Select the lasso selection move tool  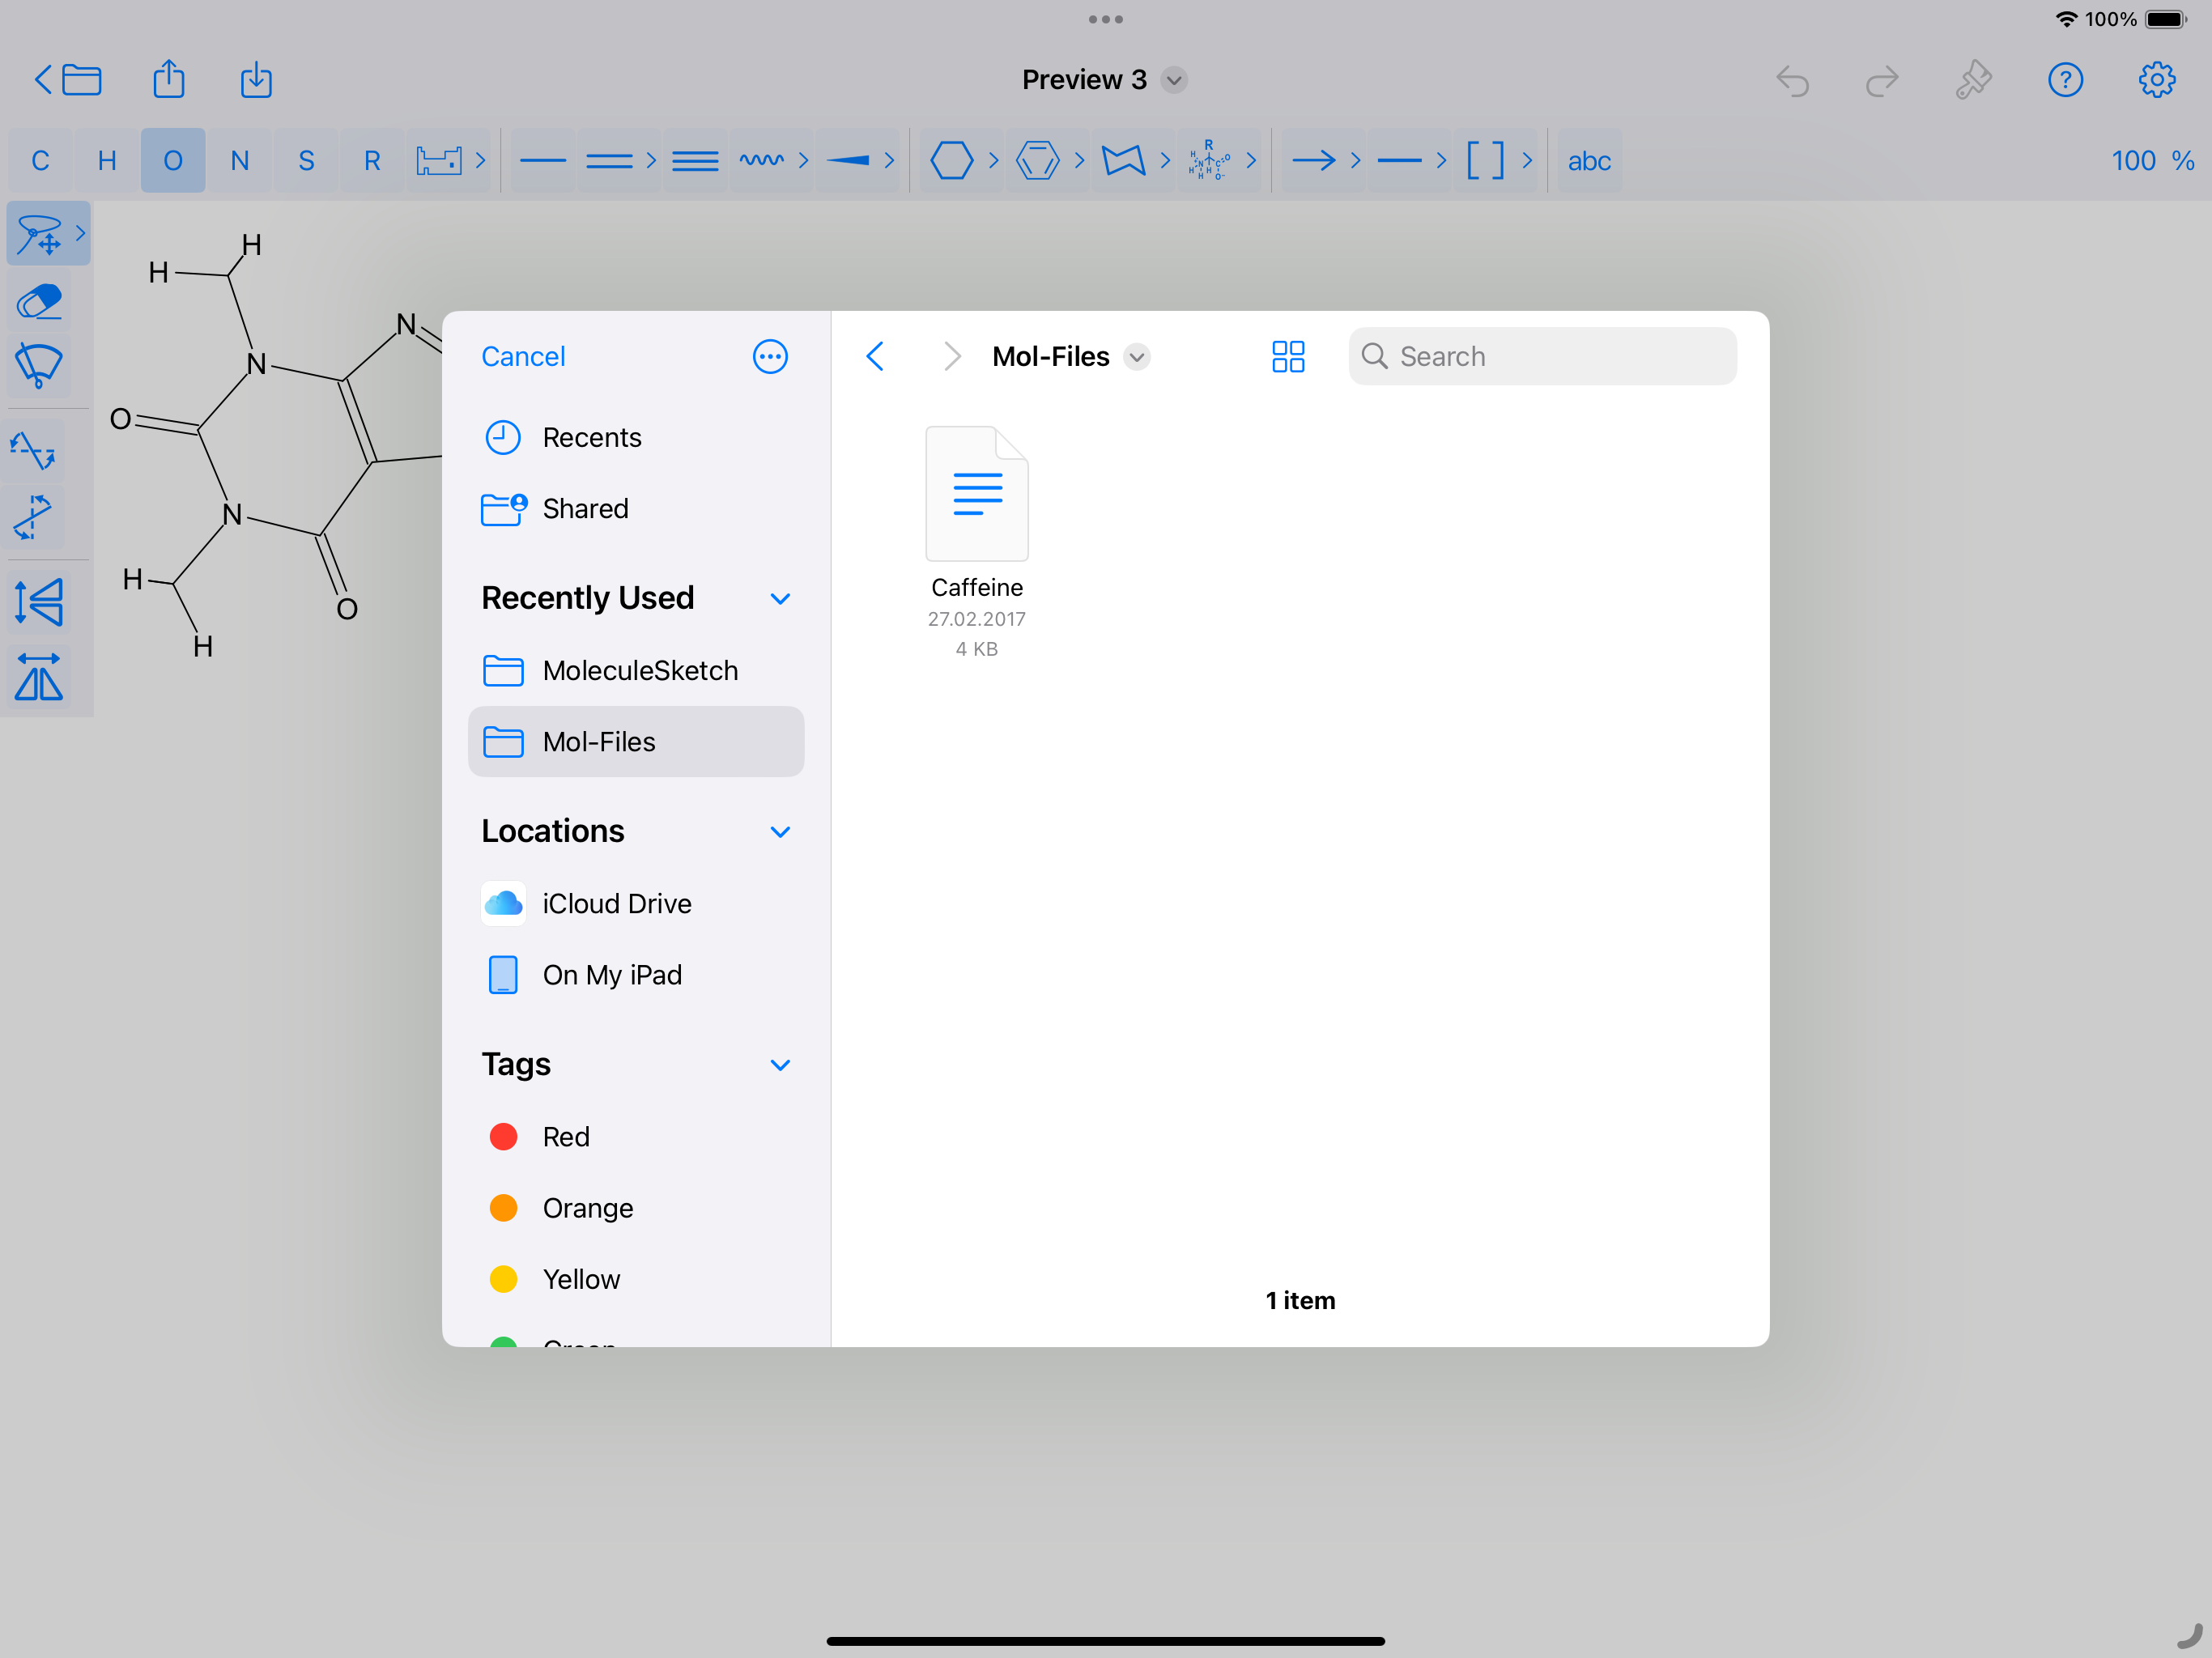click(x=39, y=234)
